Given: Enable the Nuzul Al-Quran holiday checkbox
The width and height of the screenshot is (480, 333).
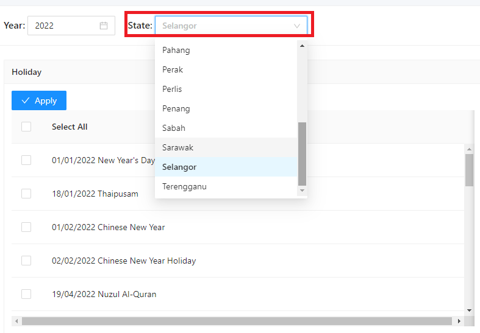Looking at the screenshot, I should [x=26, y=294].
